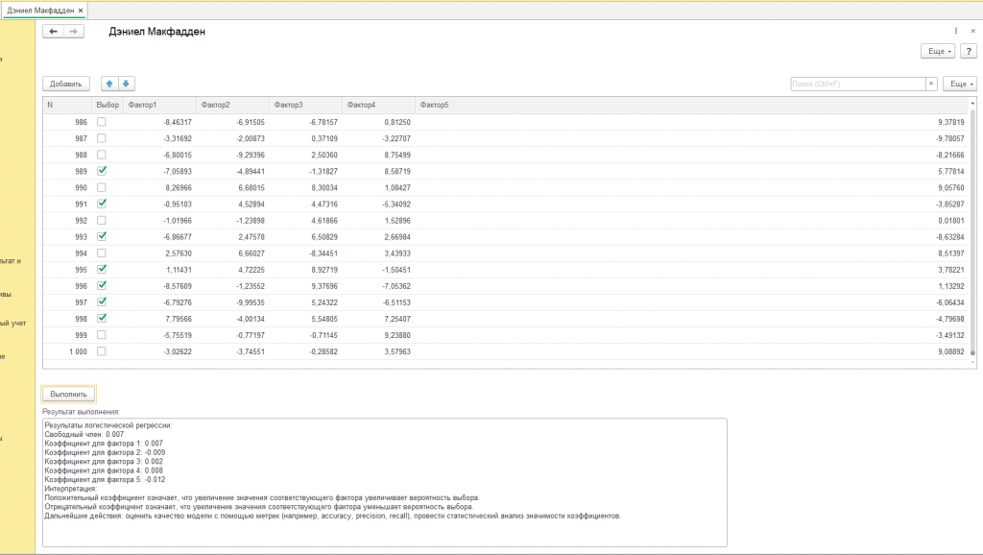
Task: Click the Фактор4 column header
Action: 378,105
